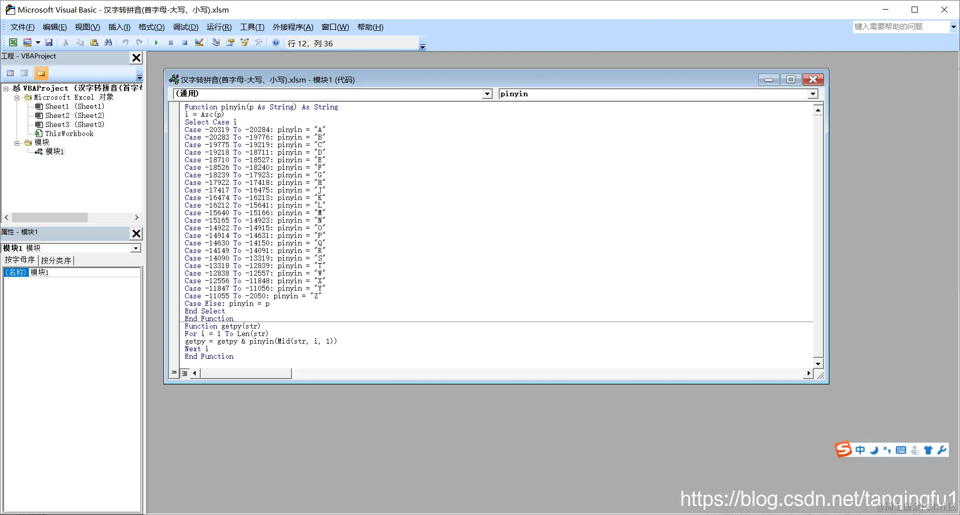Open the pinyin procedure dropdown

point(813,94)
